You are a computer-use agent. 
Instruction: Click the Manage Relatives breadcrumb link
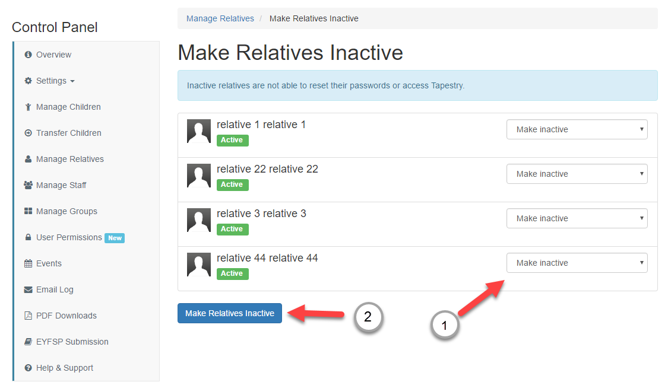coord(220,18)
